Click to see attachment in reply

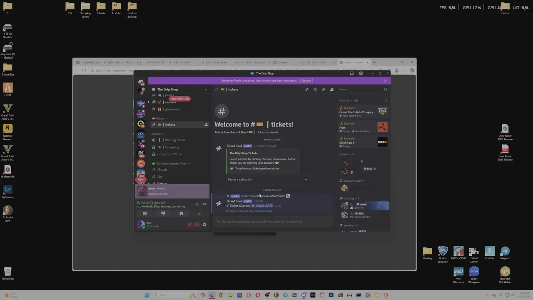[x=270, y=196]
